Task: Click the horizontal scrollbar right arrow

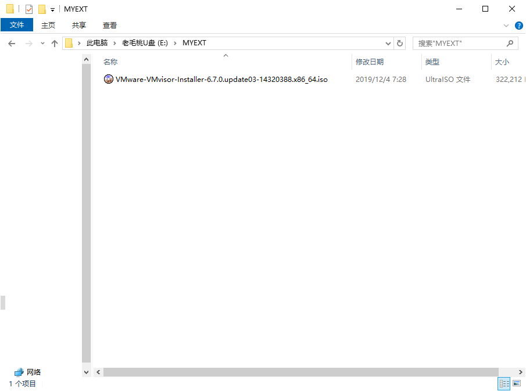Action: [x=520, y=372]
